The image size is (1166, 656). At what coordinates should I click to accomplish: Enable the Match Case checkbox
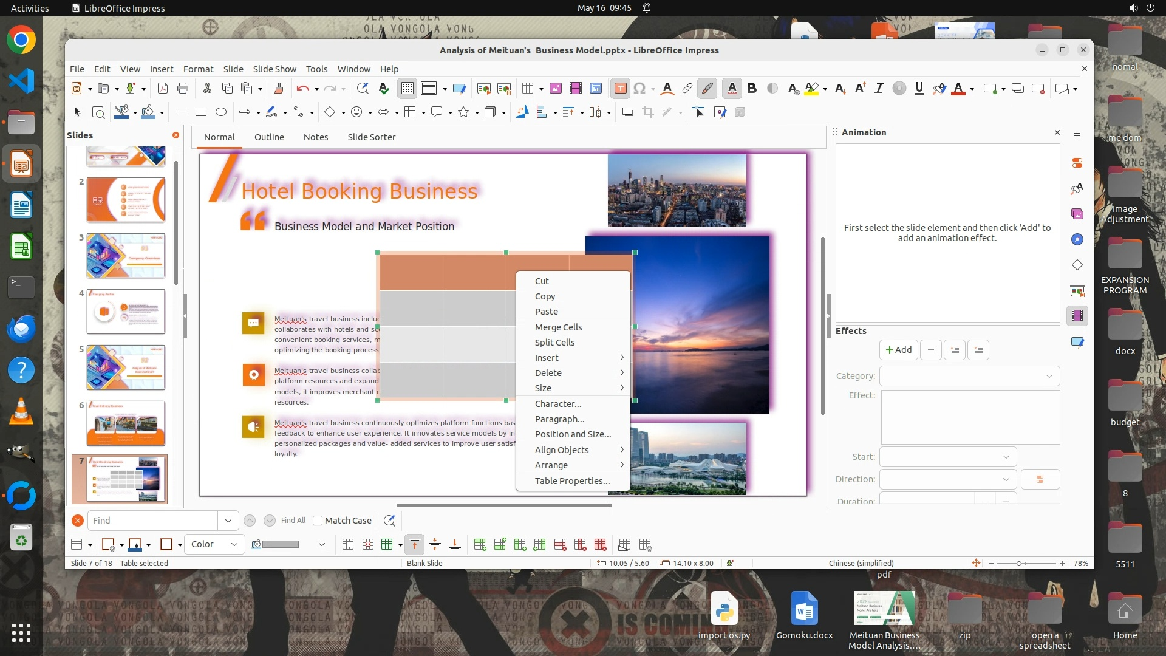pos(318,521)
